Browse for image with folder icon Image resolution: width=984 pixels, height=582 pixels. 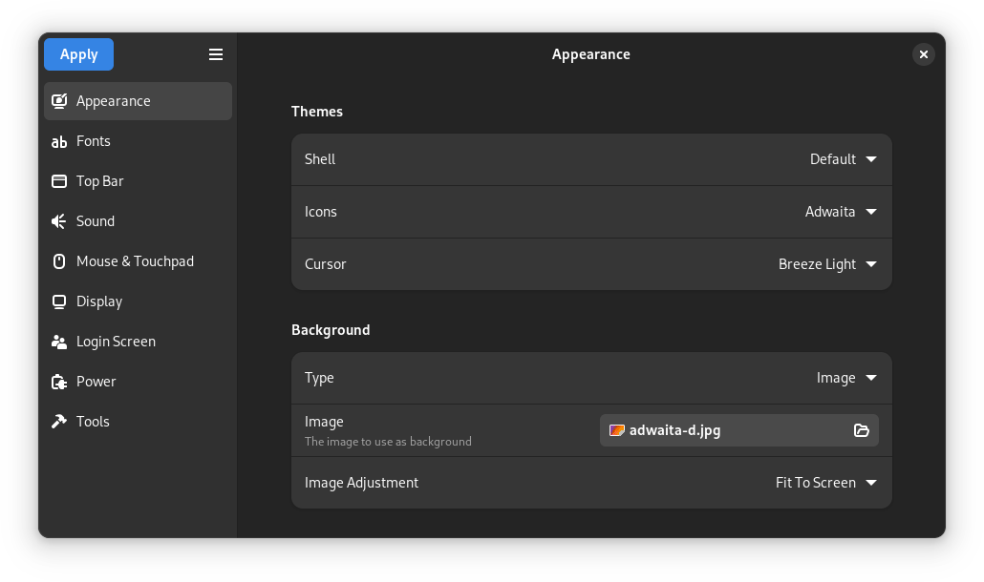861,430
